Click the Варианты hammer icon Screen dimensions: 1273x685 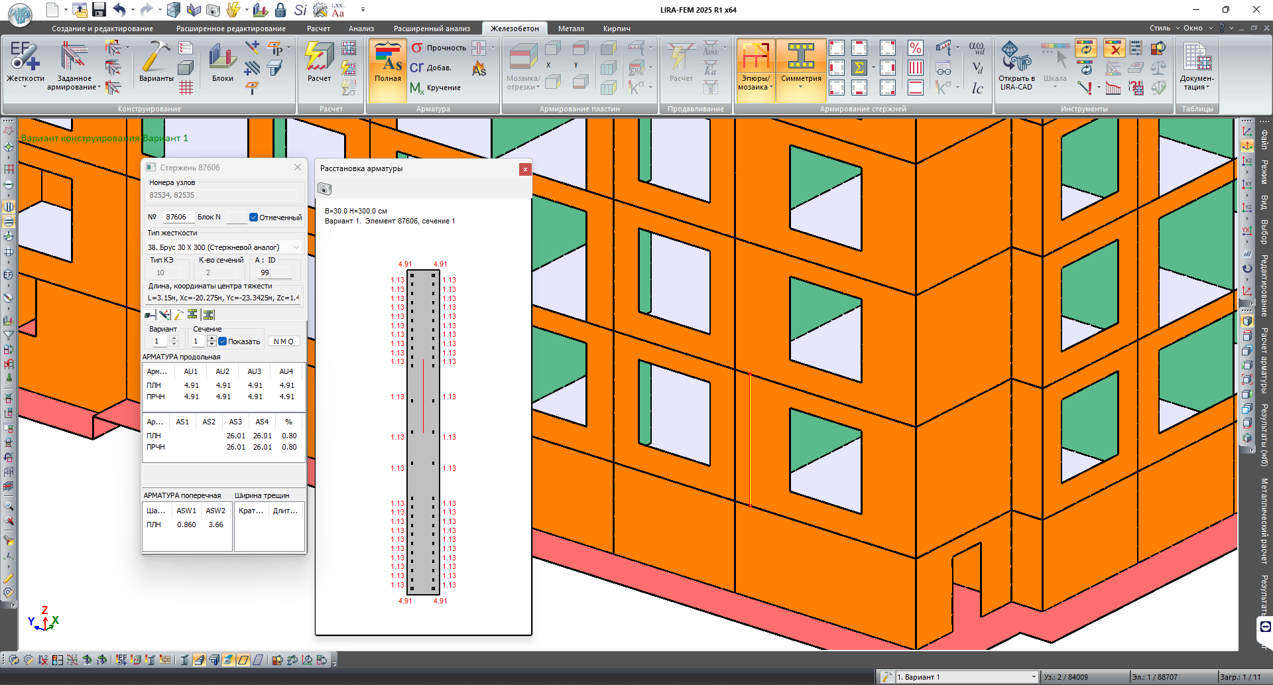pos(156,58)
